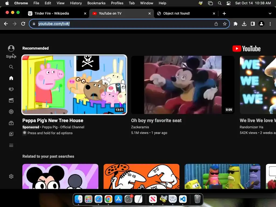Open the hamburger more menu in sidebar
The height and width of the screenshot is (207, 276).
tap(11, 145)
